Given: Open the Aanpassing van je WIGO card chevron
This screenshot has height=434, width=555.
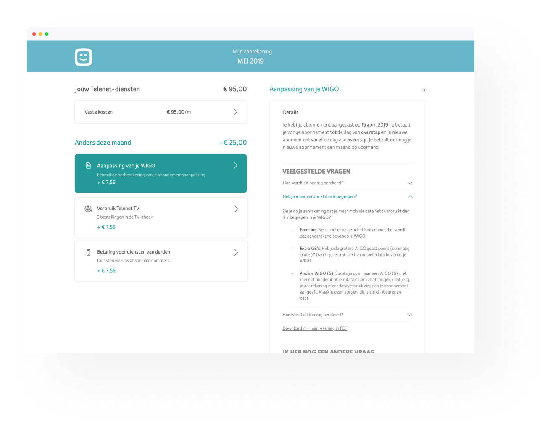Looking at the screenshot, I should tap(235, 165).
